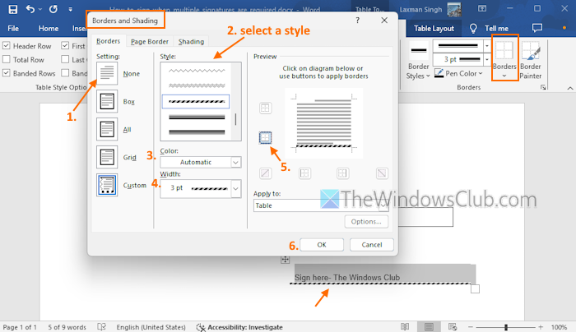Choose the Grid border setting icon

[x=107, y=157]
